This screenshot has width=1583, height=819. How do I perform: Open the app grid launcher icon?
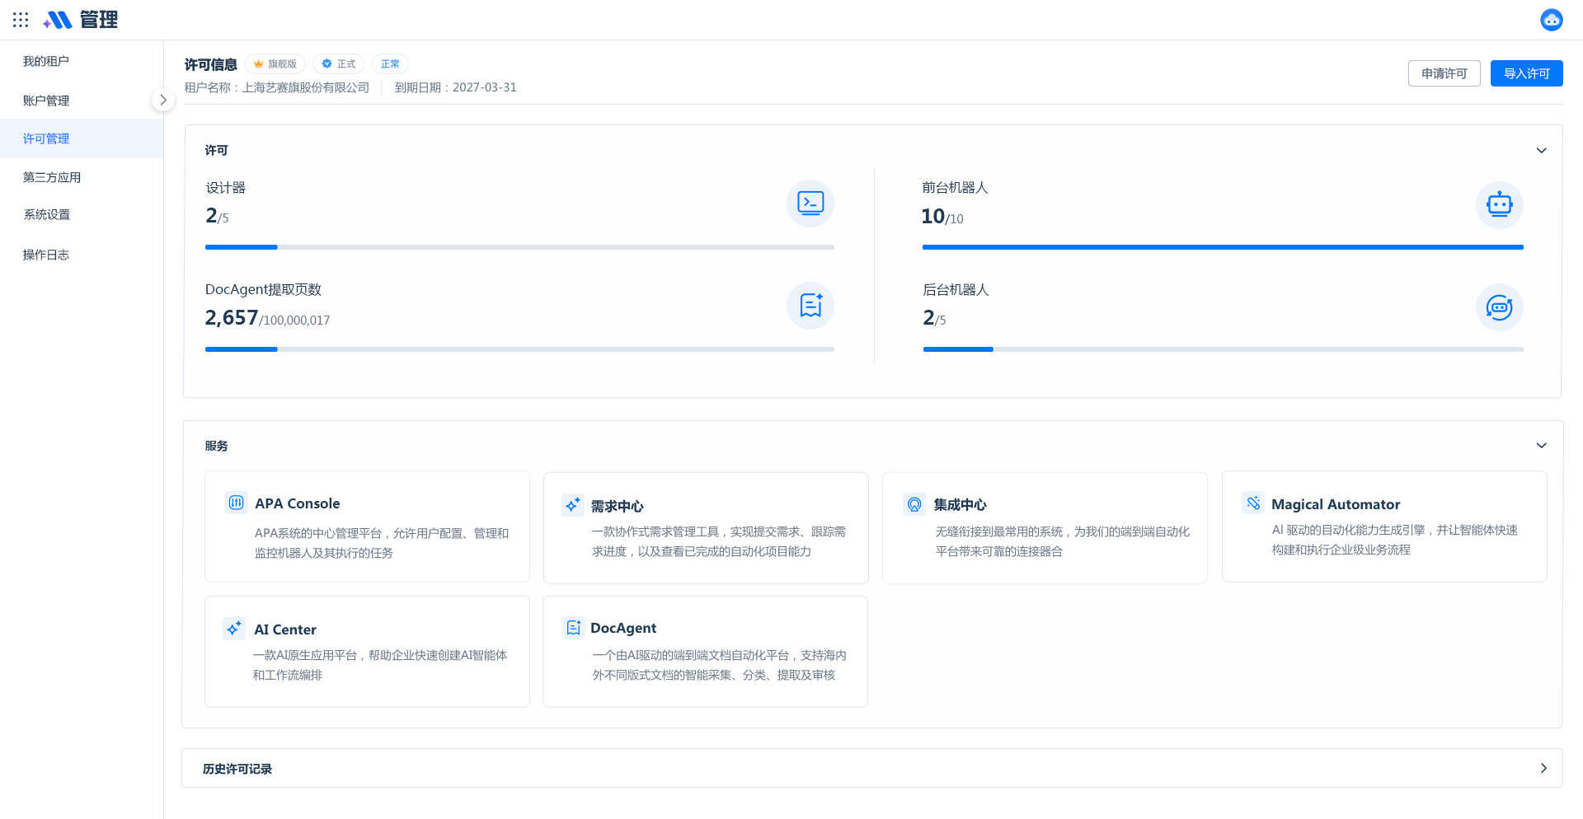21,20
